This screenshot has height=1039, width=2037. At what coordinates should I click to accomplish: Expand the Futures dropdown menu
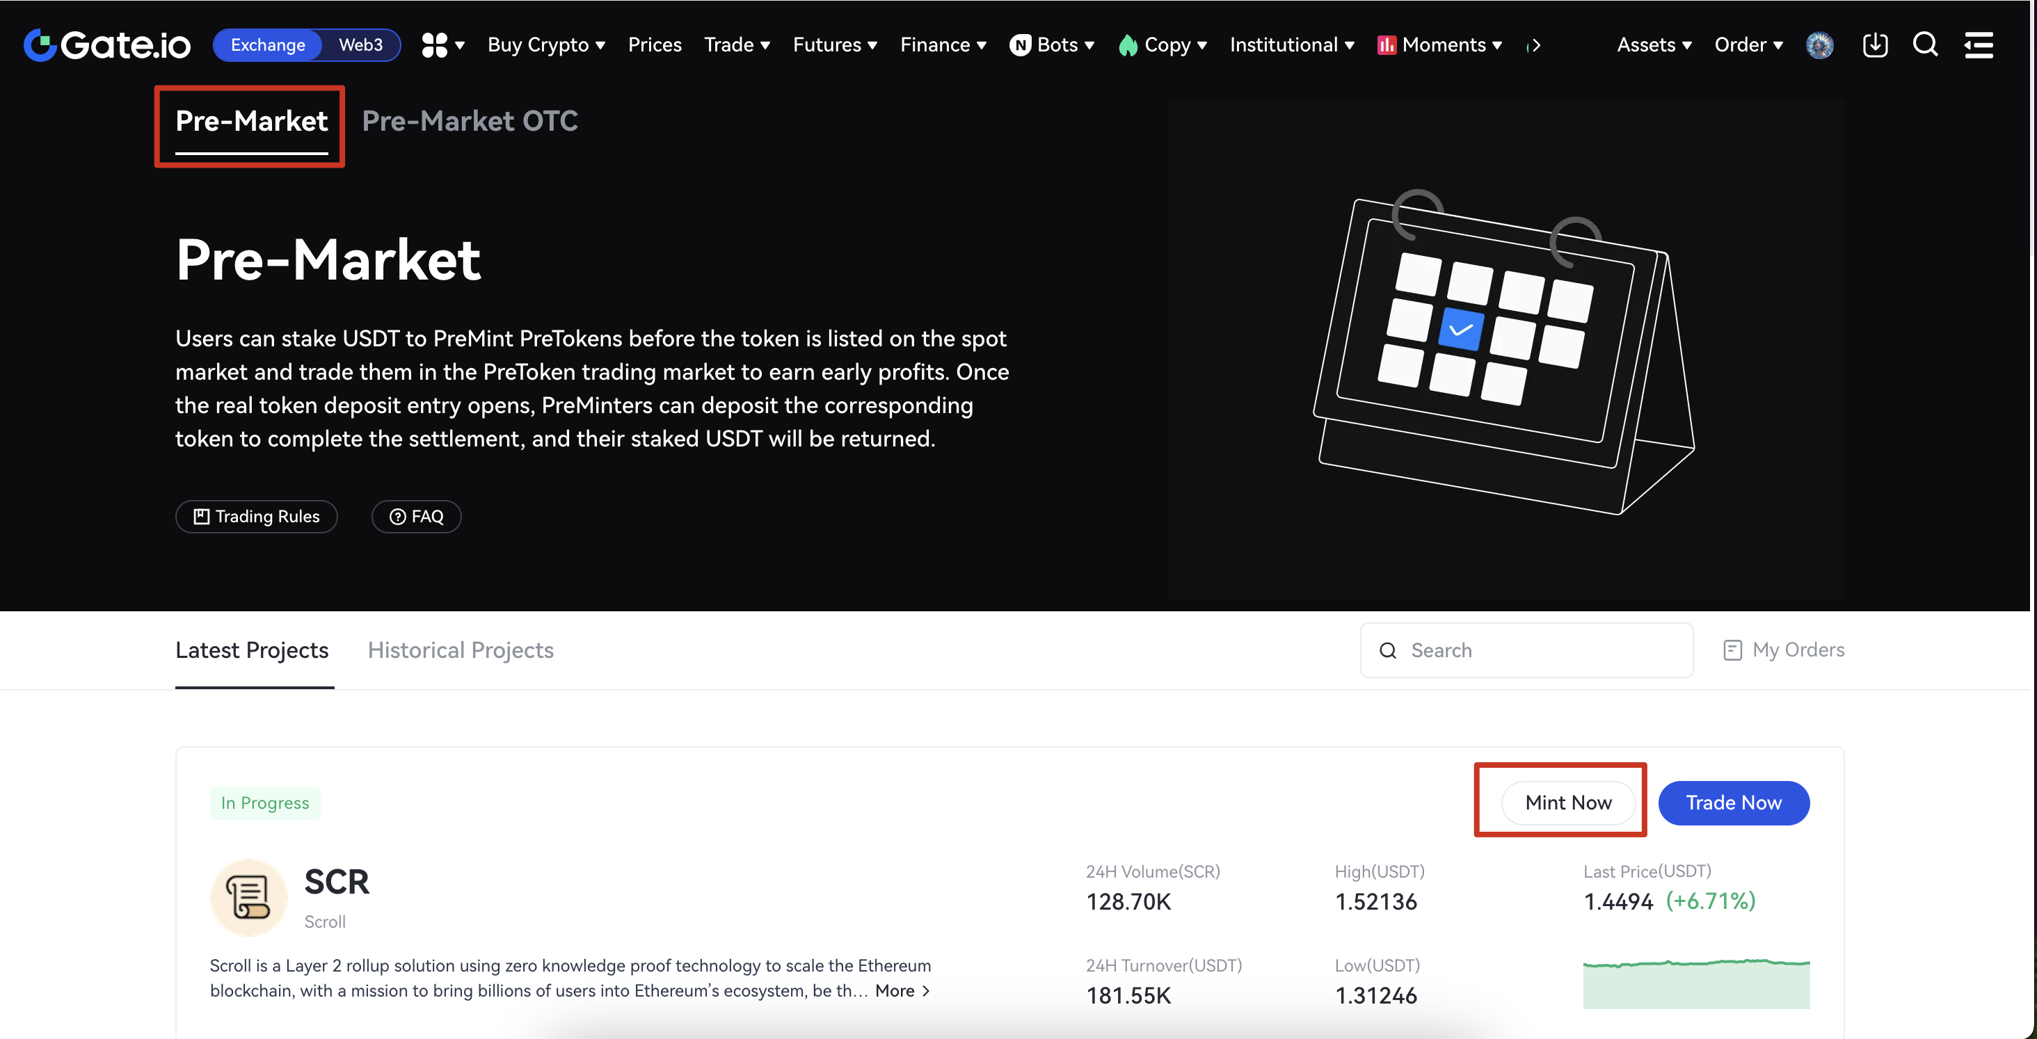tap(835, 45)
